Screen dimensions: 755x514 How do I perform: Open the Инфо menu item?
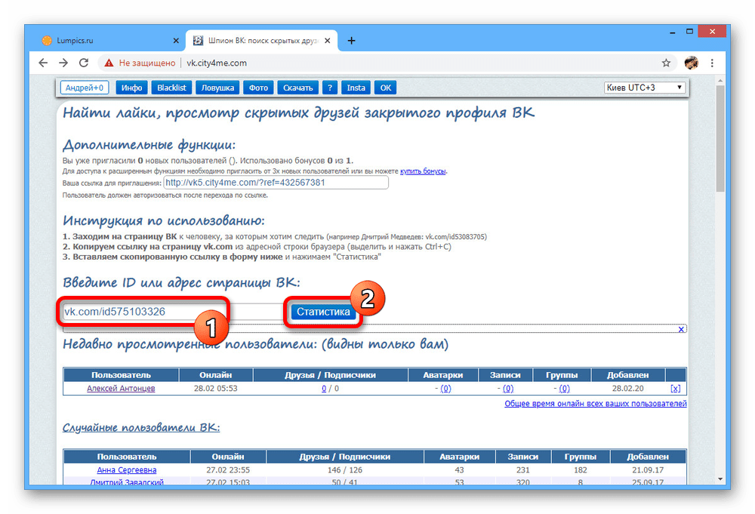coord(131,88)
